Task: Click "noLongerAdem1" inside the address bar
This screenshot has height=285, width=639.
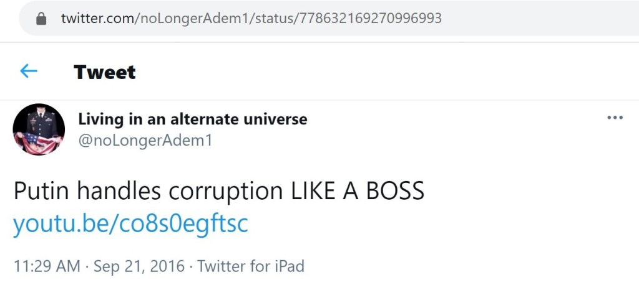Action: (x=190, y=19)
